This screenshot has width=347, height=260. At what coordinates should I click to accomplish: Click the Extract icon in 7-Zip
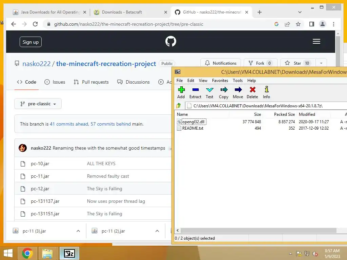pyautogui.click(x=196, y=90)
